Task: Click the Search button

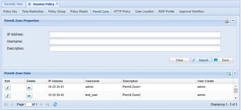Action: [x=201, y=60]
